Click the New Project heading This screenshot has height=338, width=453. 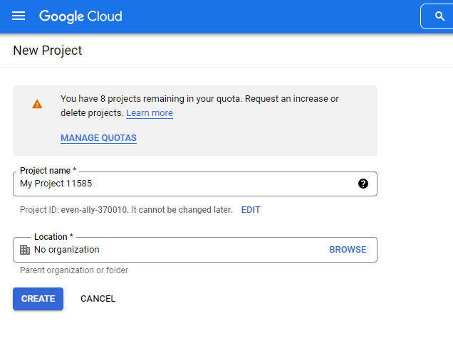[48, 51]
